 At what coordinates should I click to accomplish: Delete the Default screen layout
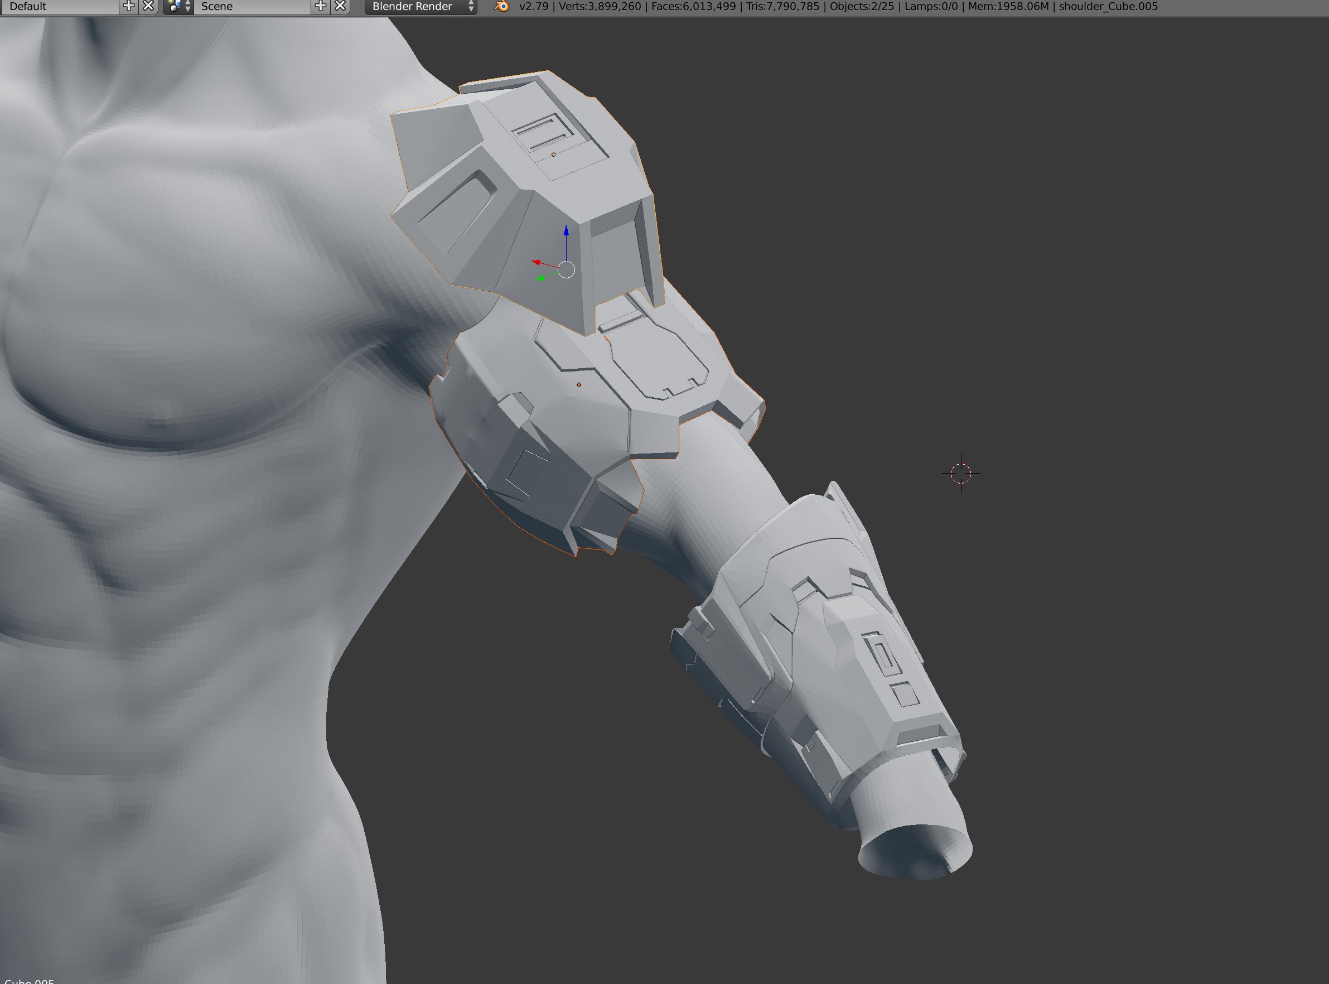pyautogui.click(x=148, y=7)
